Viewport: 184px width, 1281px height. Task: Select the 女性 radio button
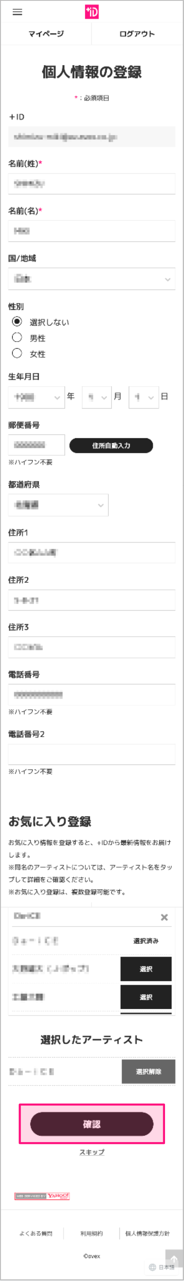(x=17, y=353)
